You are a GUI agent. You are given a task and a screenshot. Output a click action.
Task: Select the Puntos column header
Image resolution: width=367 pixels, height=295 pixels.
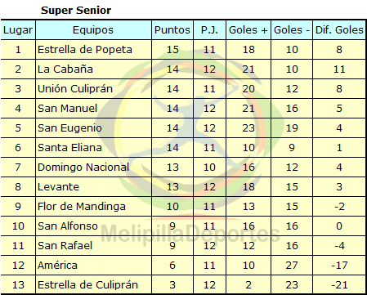(x=172, y=30)
